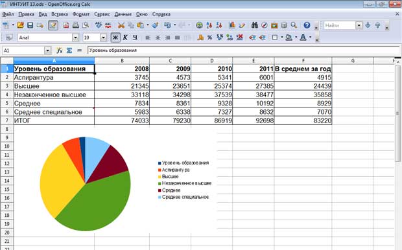Open Find & Replace binoculars
This screenshot has width=402, height=250.
click(255, 25)
